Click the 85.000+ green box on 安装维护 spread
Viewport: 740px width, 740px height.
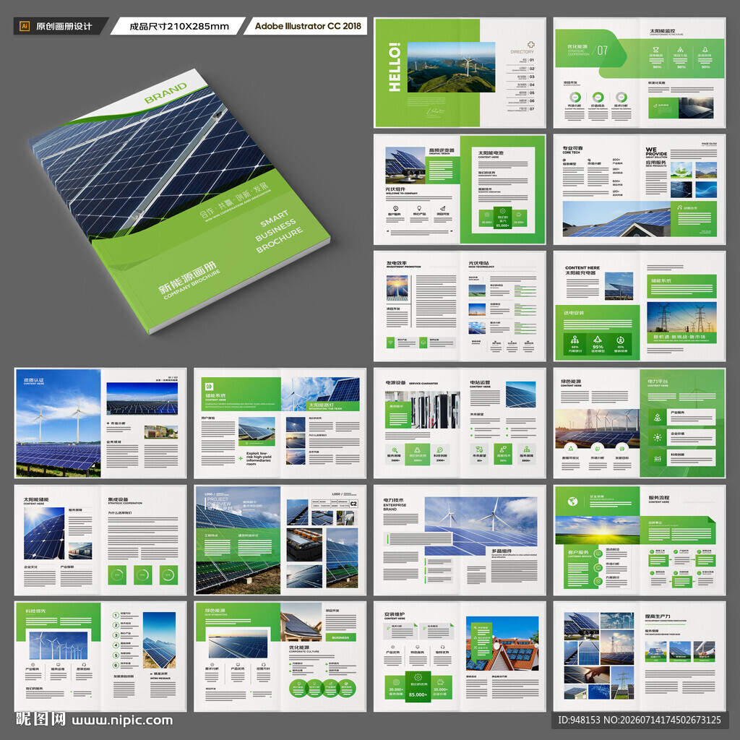coord(418,687)
